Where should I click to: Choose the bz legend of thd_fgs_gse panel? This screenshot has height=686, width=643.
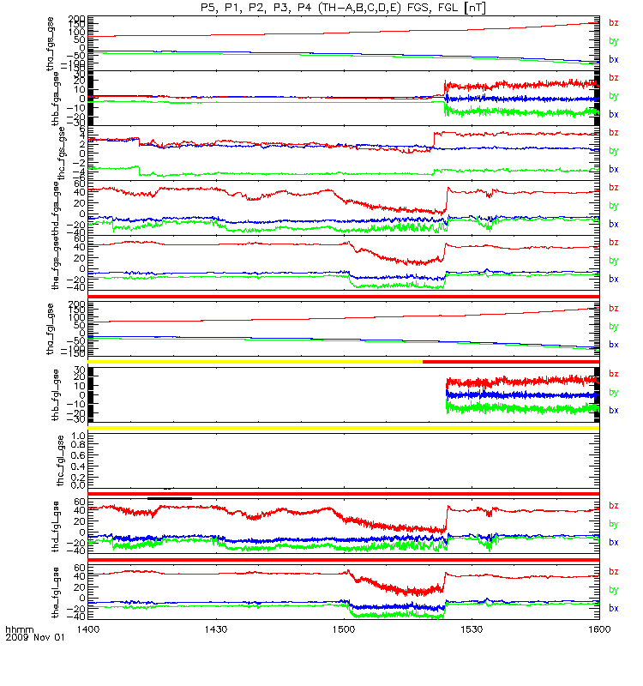pyautogui.click(x=614, y=188)
